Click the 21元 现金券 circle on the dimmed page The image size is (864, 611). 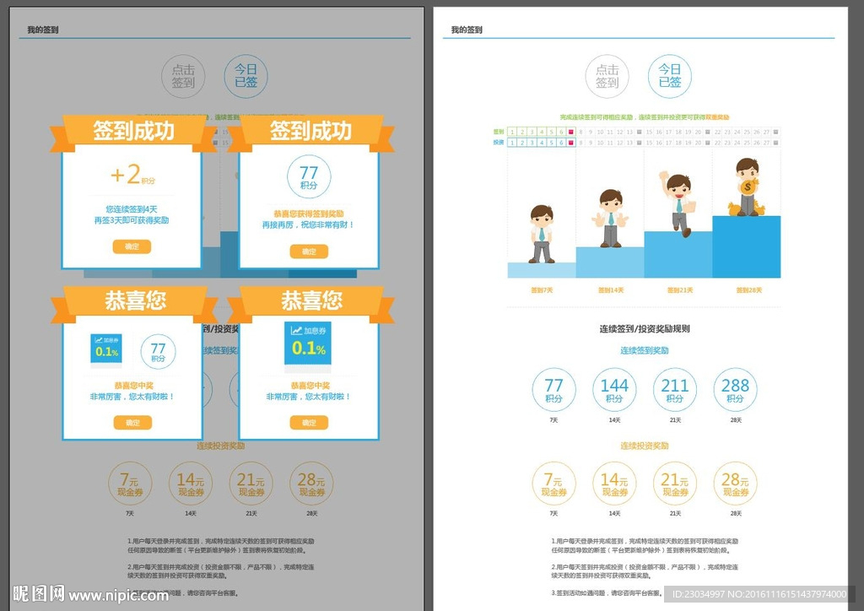pyautogui.click(x=251, y=484)
